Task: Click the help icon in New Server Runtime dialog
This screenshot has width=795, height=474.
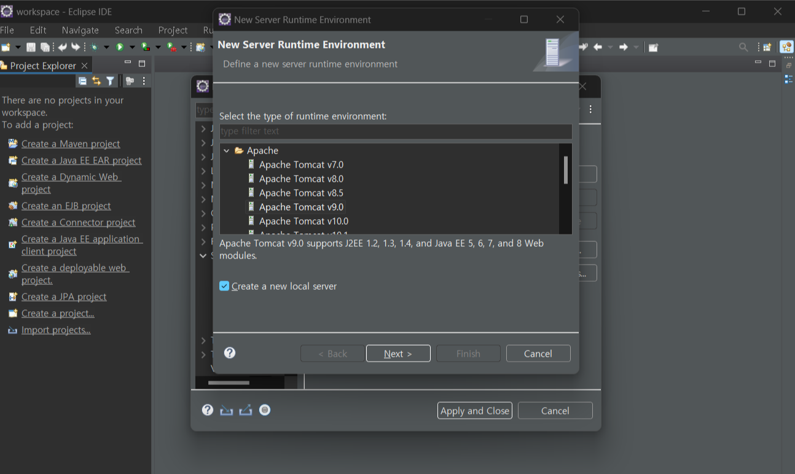Action: click(x=230, y=352)
